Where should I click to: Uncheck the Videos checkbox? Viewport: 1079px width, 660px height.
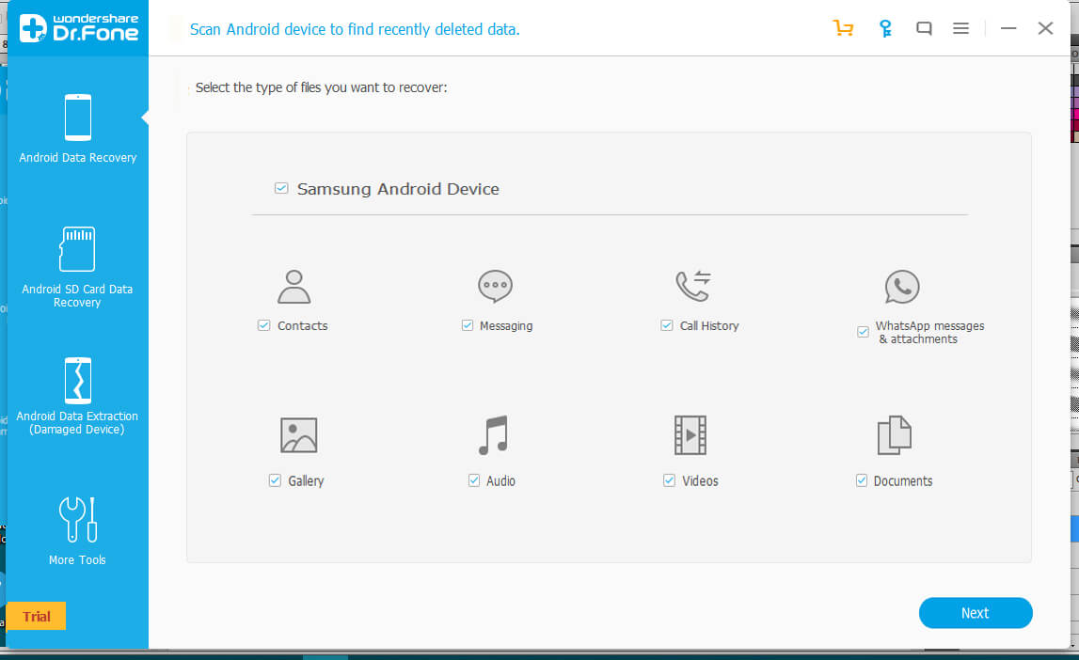point(669,480)
